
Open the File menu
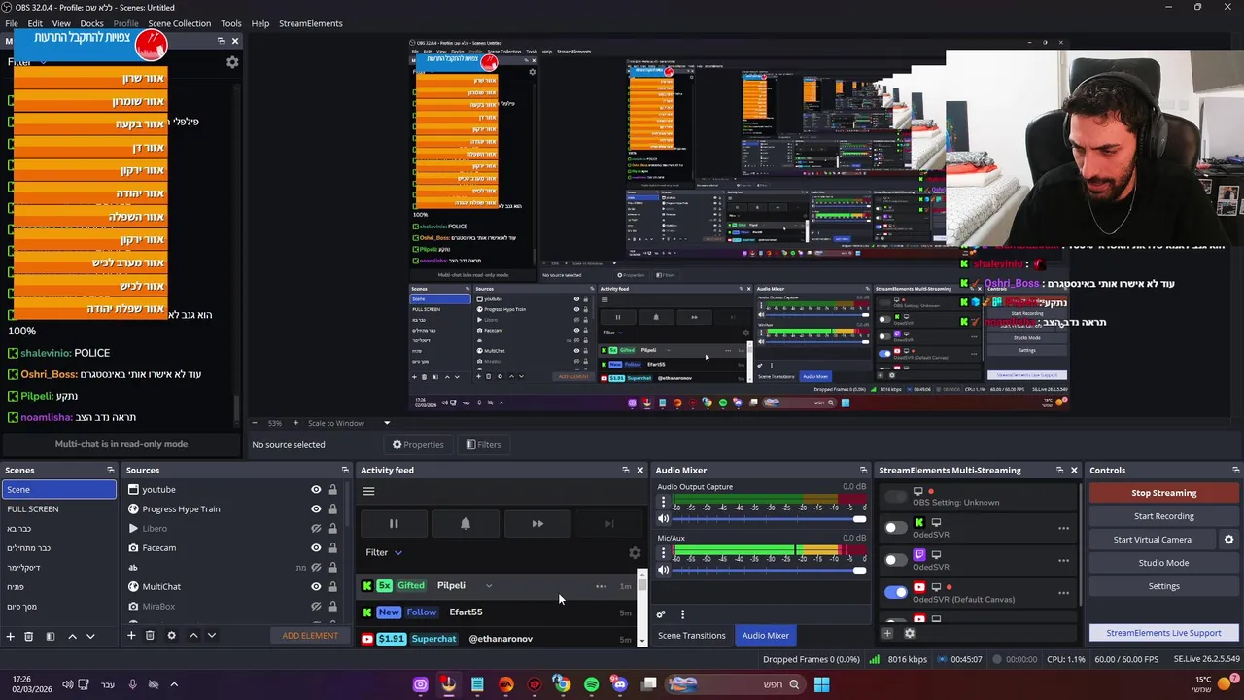[x=12, y=23]
